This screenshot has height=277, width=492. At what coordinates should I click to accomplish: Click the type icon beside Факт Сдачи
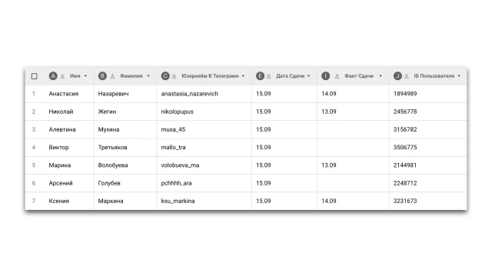click(337, 76)
